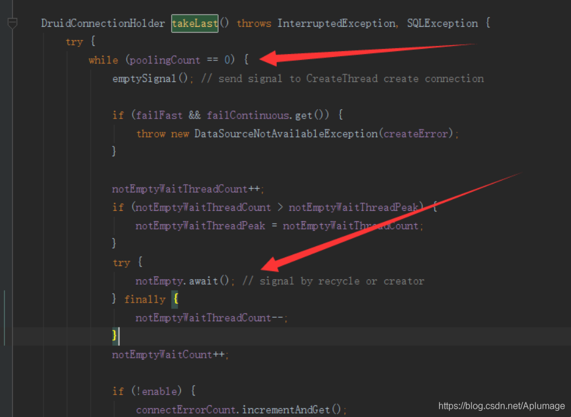Collapse the takeLast method fold marker

click(x=12, y=23)
